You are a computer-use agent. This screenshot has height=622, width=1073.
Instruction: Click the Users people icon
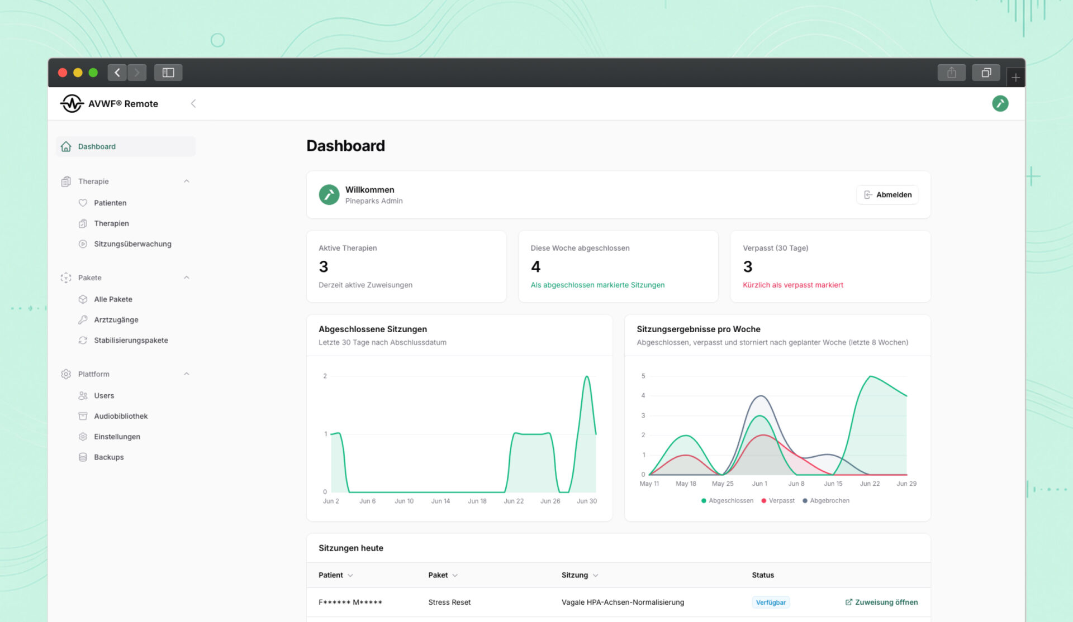(x=83, y=395)
